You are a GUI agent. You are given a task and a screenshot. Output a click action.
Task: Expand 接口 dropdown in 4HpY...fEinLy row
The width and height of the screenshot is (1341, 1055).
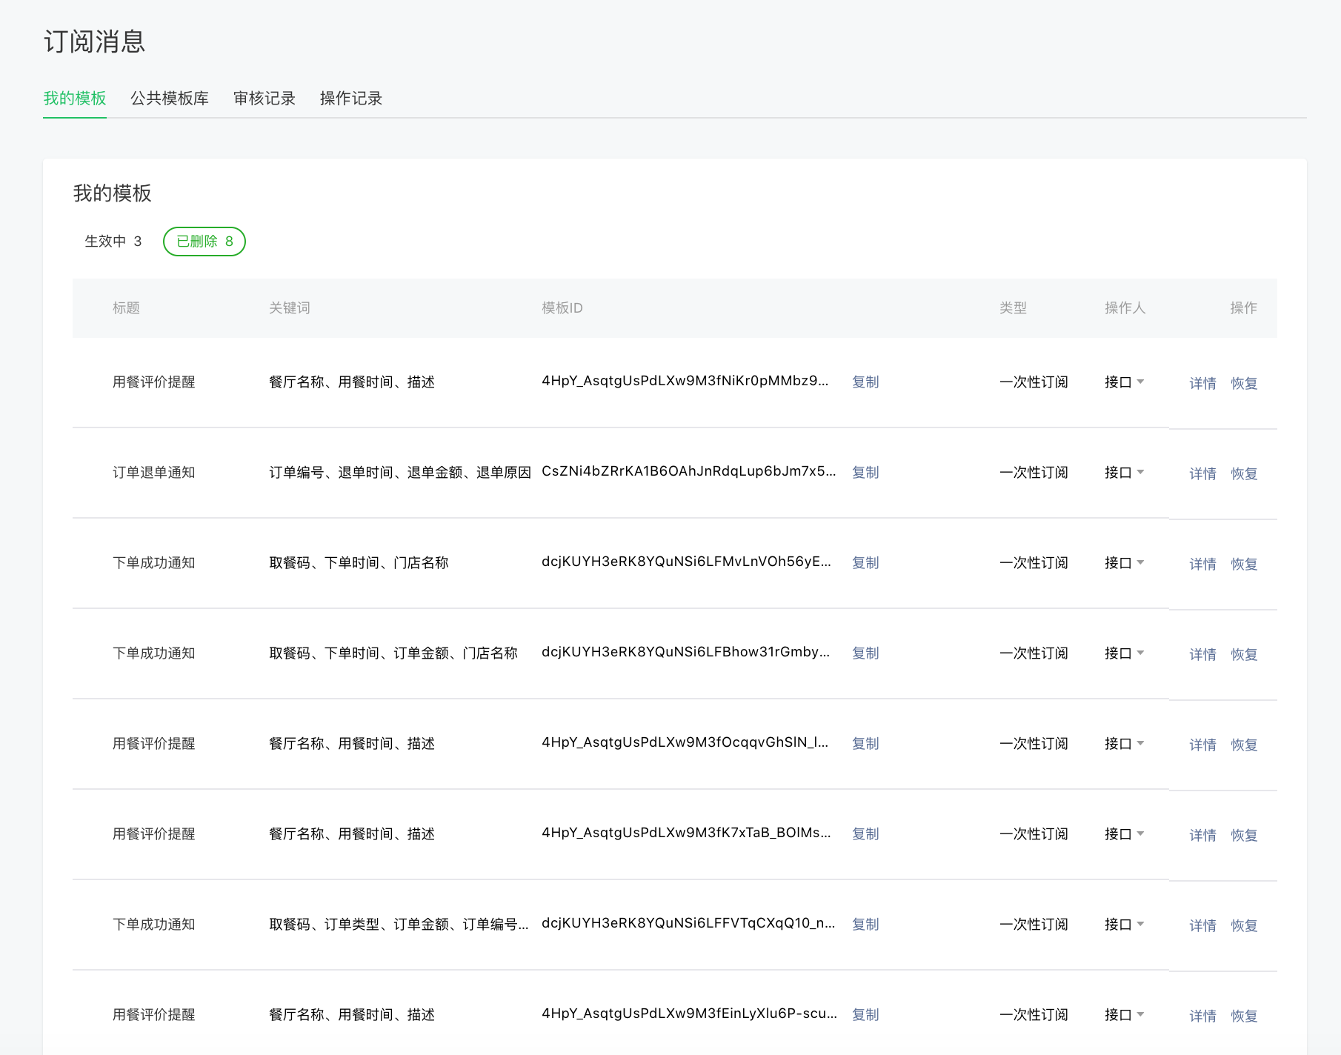click(1125, 1015)
